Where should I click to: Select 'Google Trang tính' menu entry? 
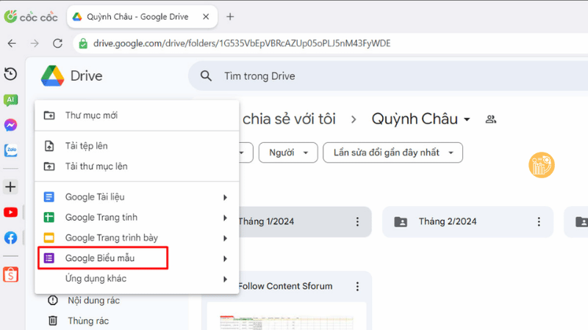[x=137, y=217]
